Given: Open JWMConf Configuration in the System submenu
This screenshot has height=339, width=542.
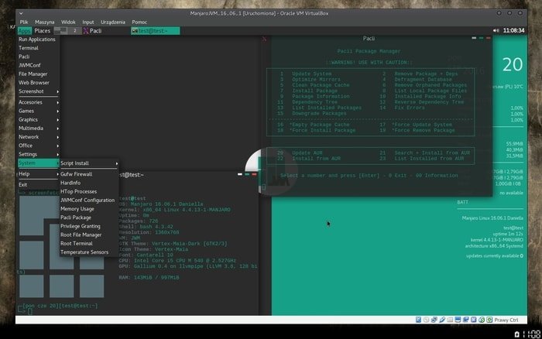Looking at the screenshot, I should (x=89, y=200).
